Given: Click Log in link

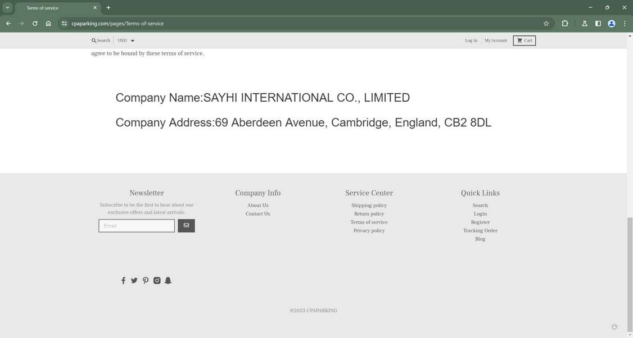Looking at the screenshot, I should point(471,40).
